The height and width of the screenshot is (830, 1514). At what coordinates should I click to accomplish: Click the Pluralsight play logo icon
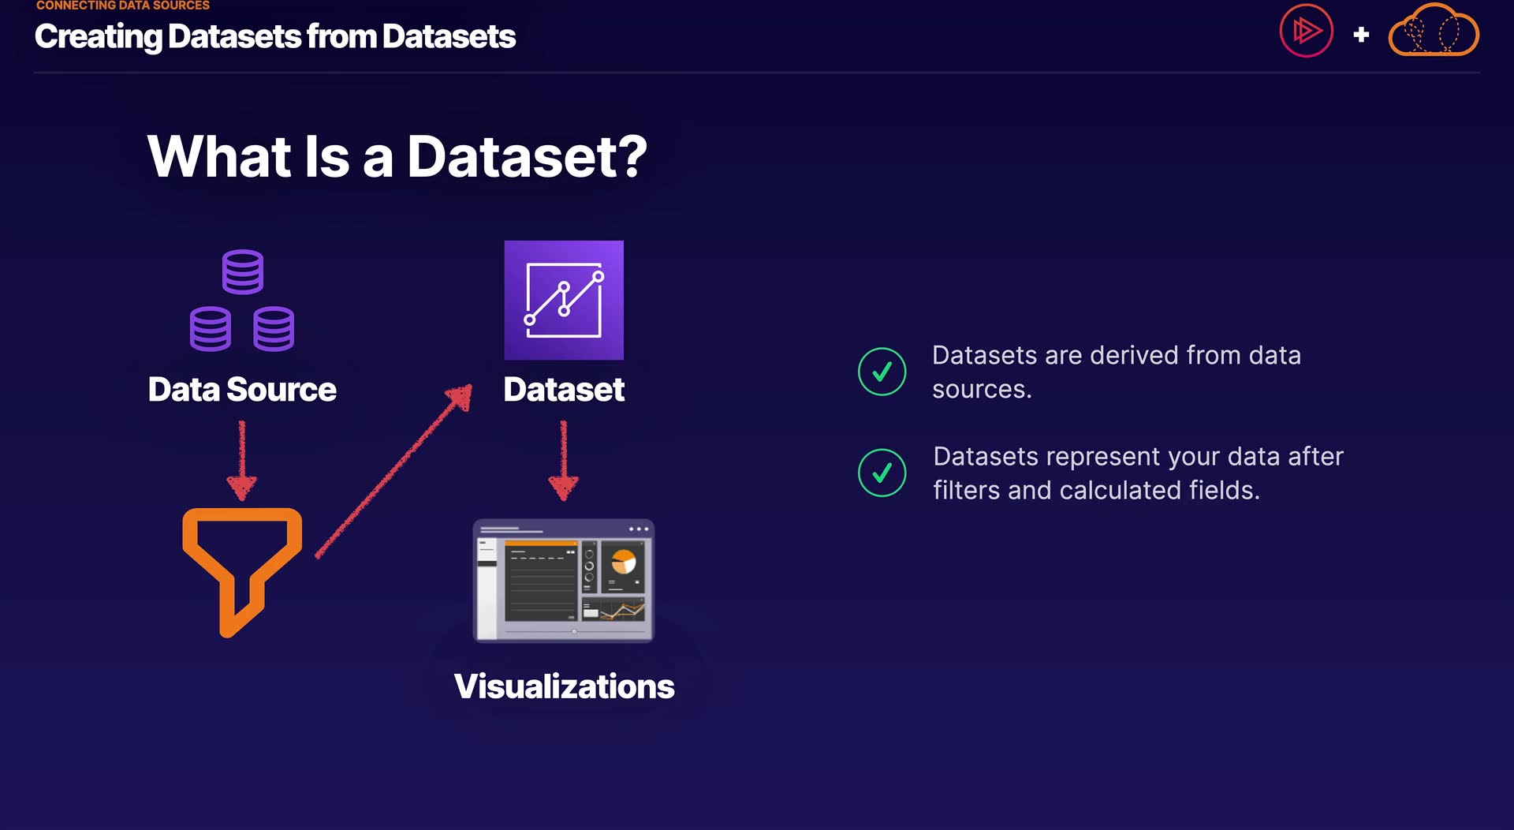[1306, 32]
